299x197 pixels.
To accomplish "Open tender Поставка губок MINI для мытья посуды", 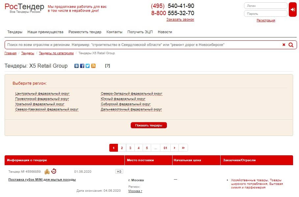I will click(42, 180).
